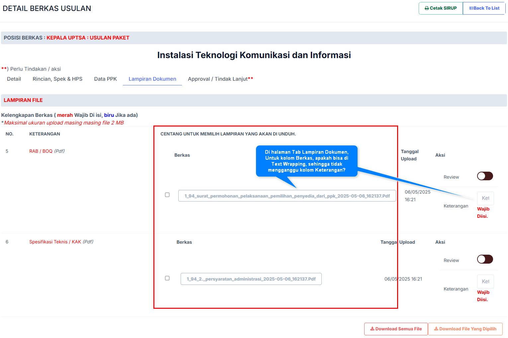508x338 pixels.
Task: Open the Detail tab
Action: tap(14, 79)
